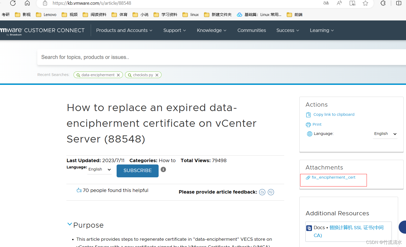
Task: Click the Last Updated 2023/7/11 text
Action: [96, 161]
